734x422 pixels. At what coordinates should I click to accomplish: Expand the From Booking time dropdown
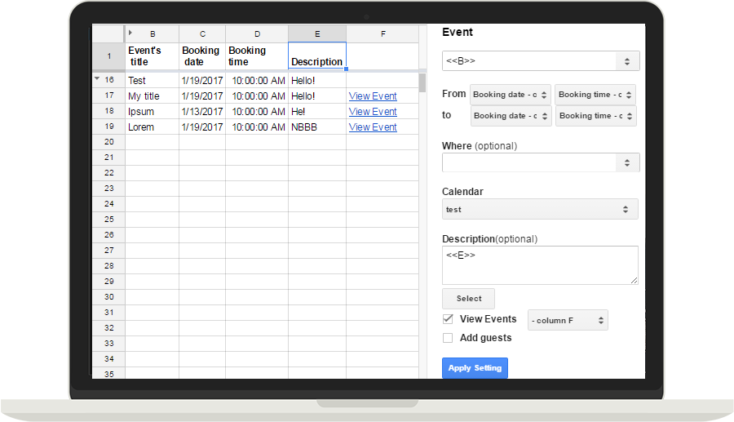coord(595,95)
